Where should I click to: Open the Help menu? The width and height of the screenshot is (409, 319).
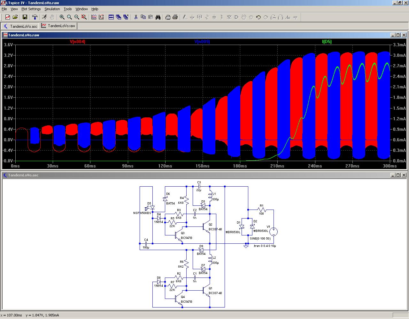pos(95,9)
